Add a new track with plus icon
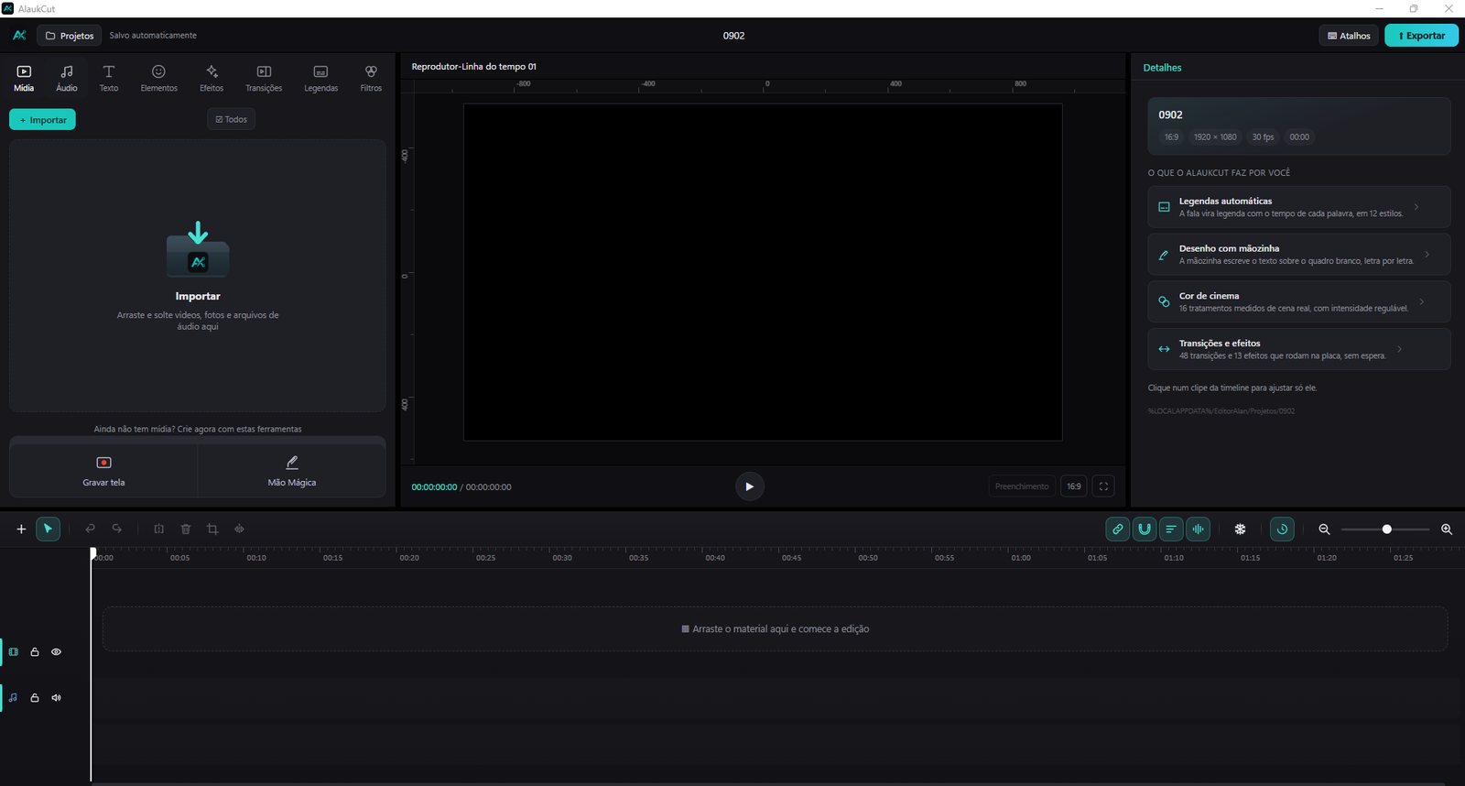This screenshot has height=786, width=1465. coord(21,529)
